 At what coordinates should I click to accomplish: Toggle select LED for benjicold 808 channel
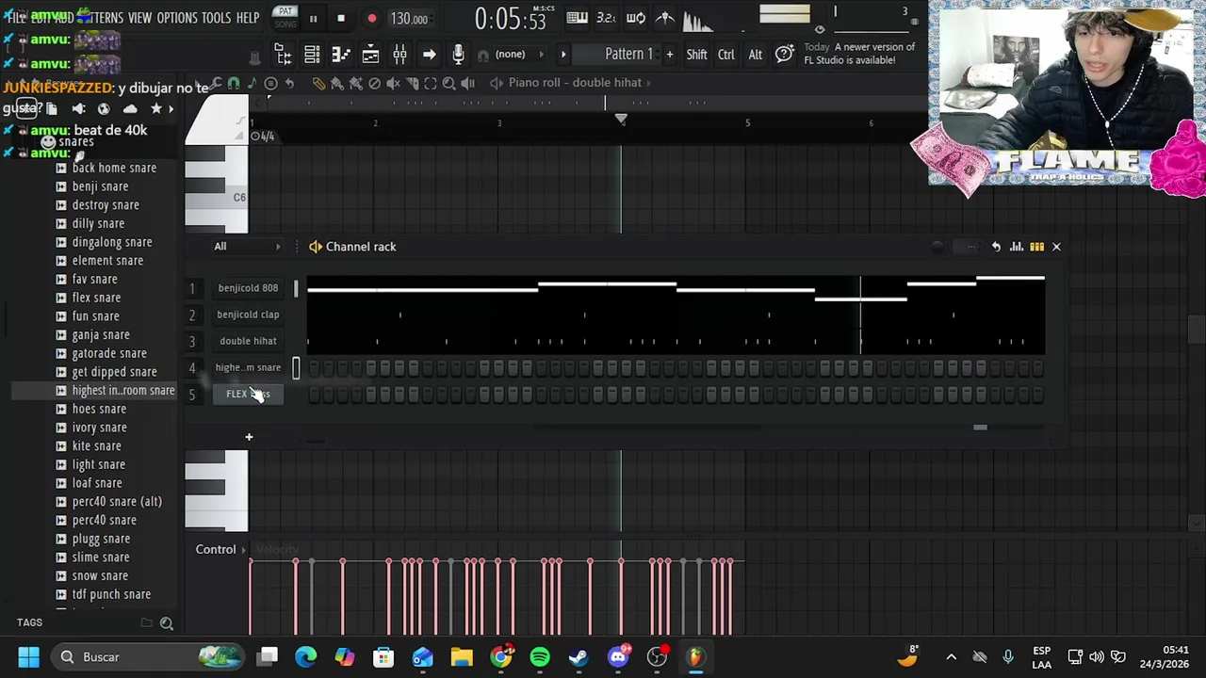[296, 288]
